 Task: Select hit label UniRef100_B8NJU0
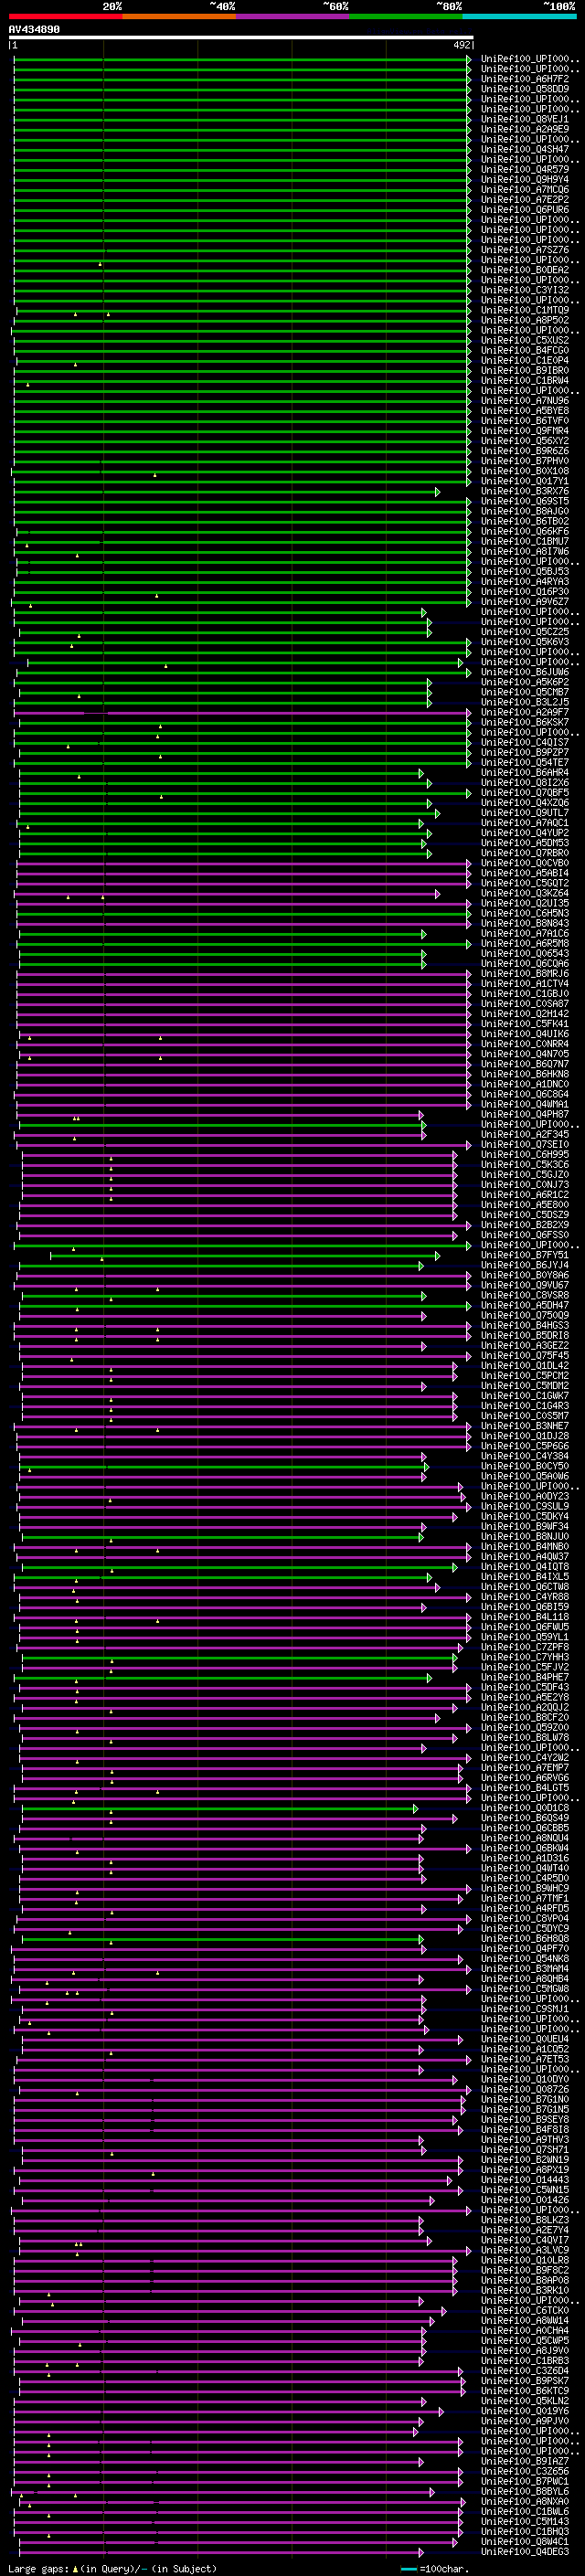(x=525, y=1536)
